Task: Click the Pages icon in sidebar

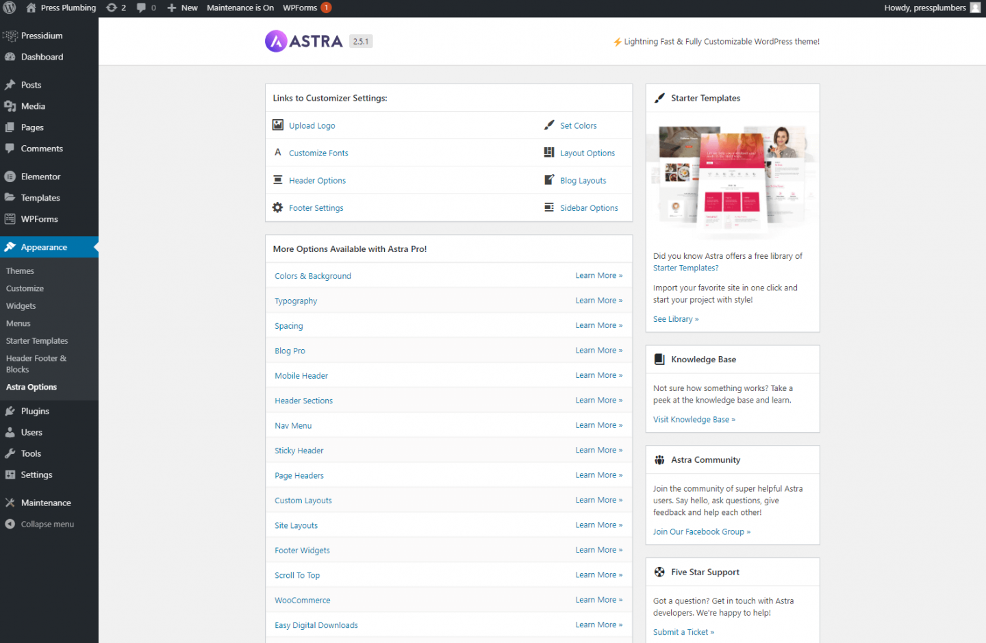Action: (10, 127)
